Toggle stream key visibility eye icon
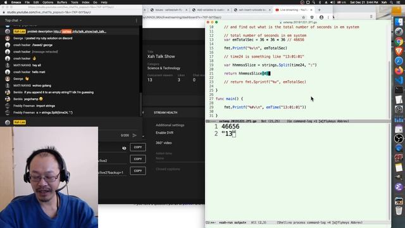The image size is (405, 228). [x=124, y=148]
